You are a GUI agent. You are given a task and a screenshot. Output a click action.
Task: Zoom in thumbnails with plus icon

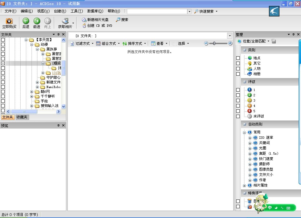click(230, 43)
